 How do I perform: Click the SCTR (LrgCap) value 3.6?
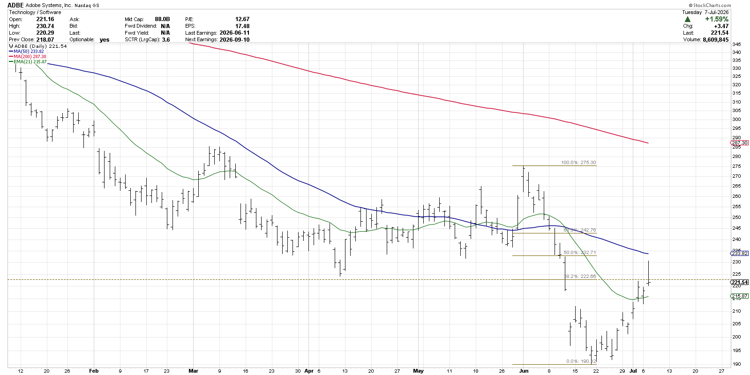click(x=165, y=40)
